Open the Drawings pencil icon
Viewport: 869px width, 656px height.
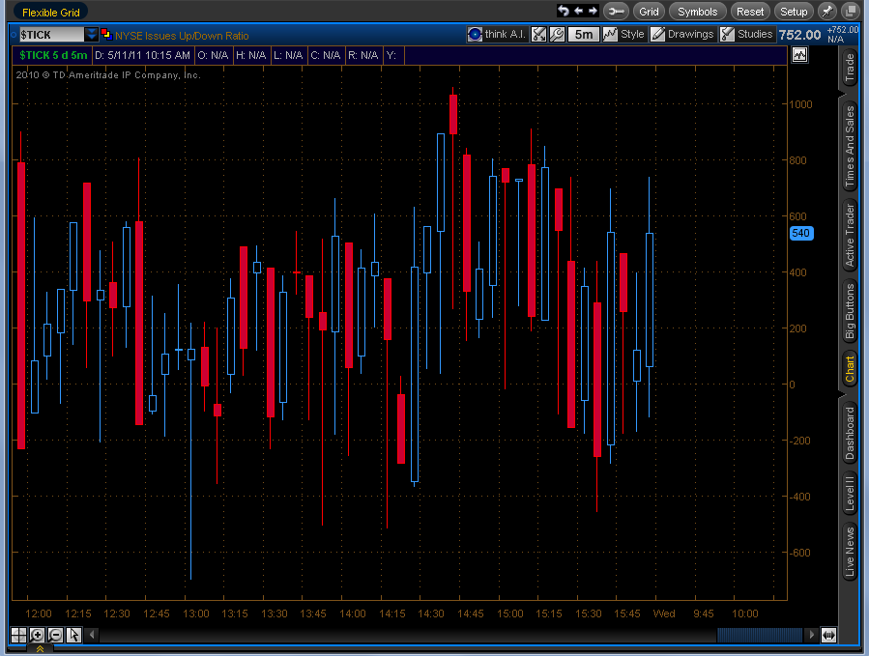[657, 35]
